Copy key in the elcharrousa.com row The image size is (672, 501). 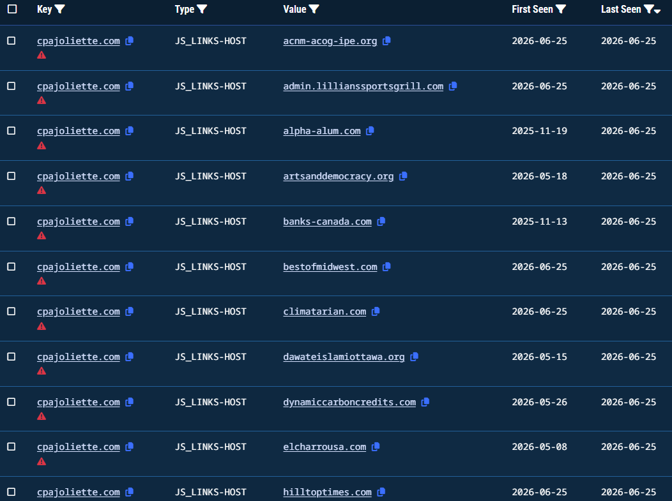tap(130, 447)
